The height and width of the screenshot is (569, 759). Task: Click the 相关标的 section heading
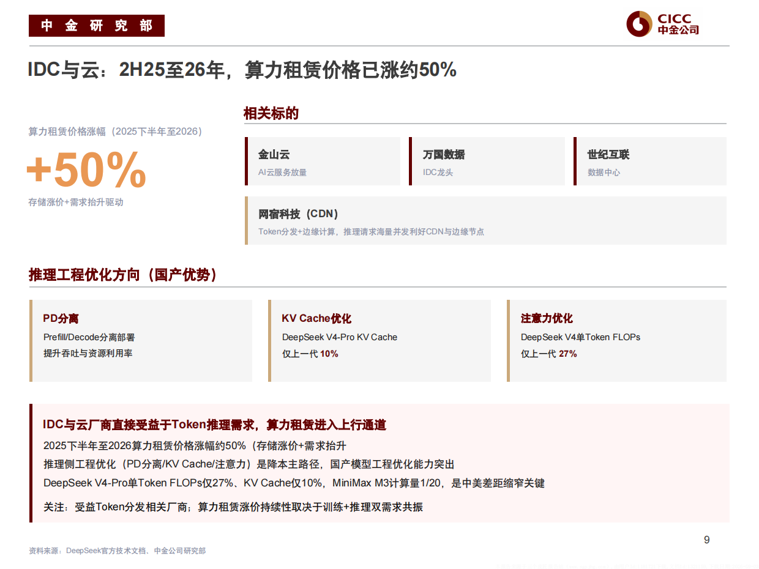click(271, 113)
